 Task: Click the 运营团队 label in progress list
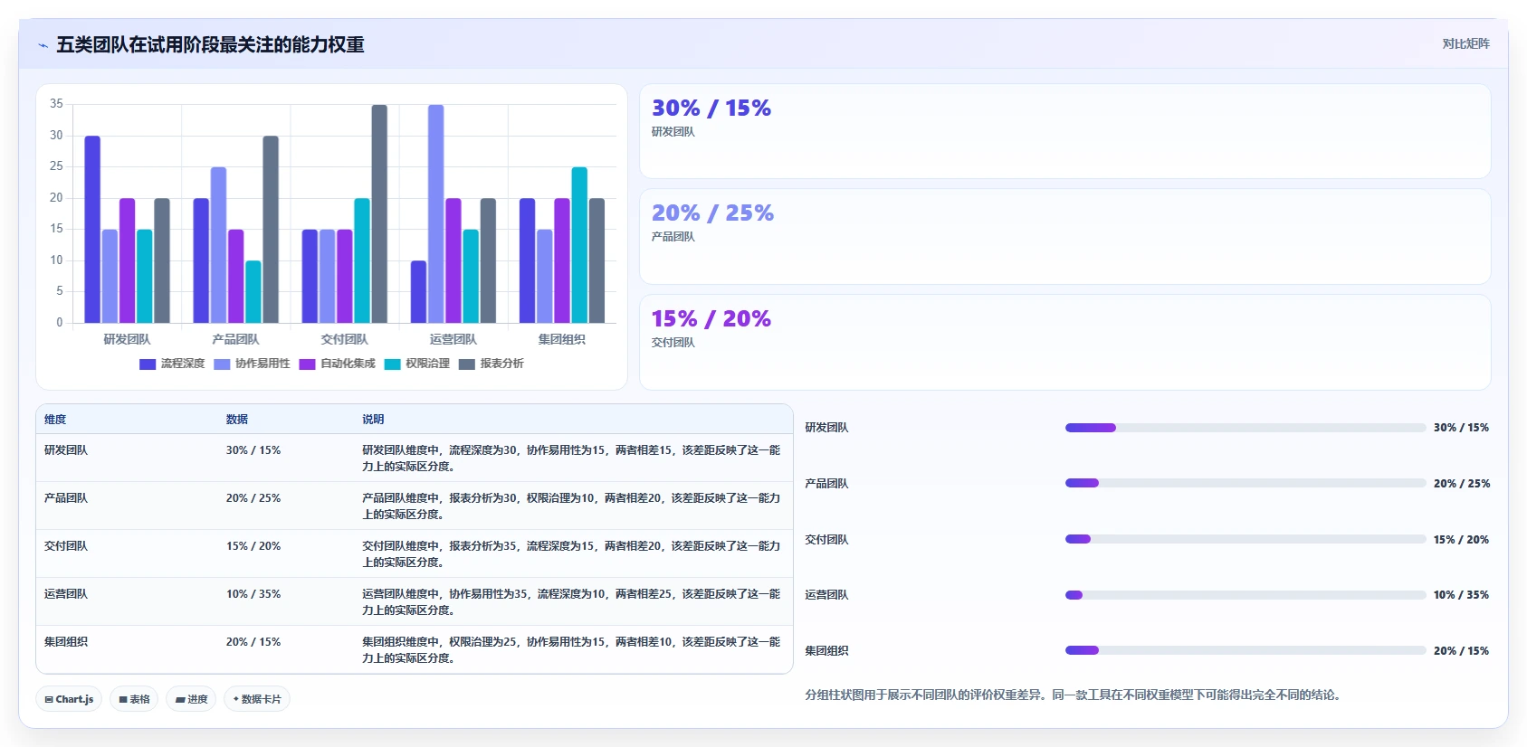[826, 595]
